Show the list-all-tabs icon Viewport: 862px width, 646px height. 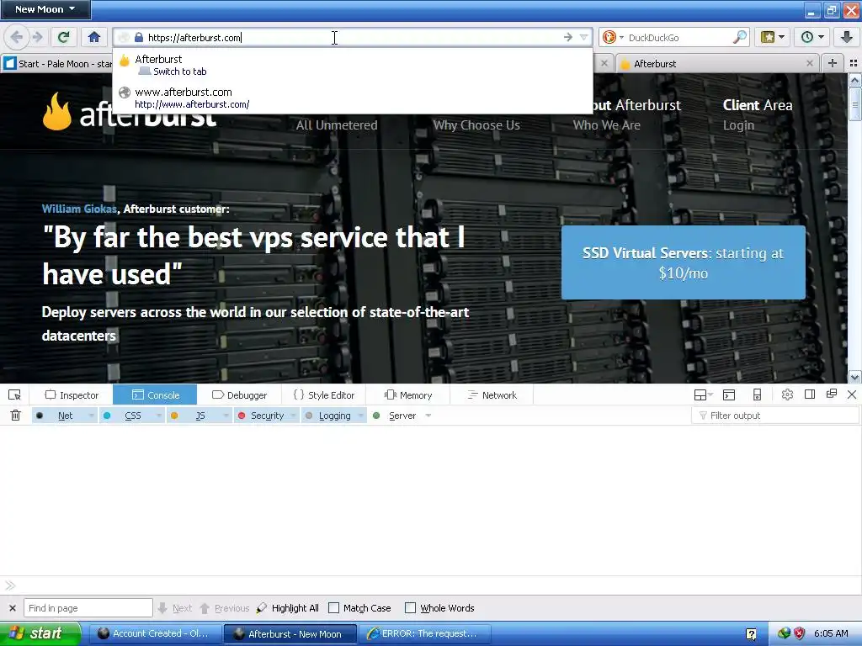pos(854,63)
